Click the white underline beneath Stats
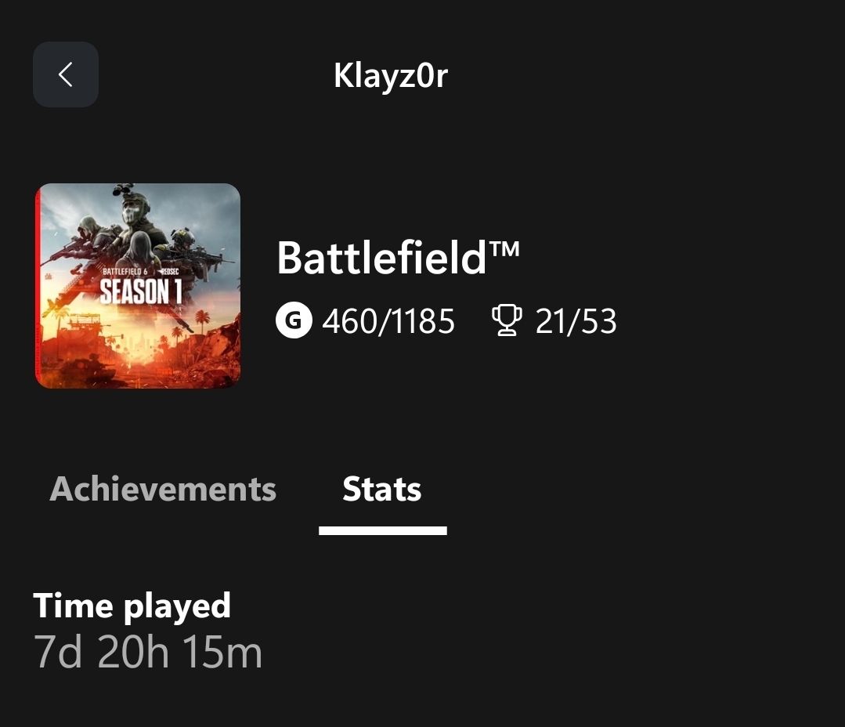Image resolution: width=845 pixels, height=727 pixels. click(x=383, y=530)
